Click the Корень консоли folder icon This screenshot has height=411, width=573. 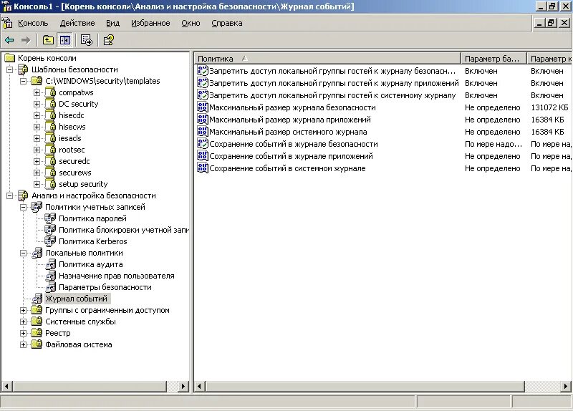click(x=9, y=58)
